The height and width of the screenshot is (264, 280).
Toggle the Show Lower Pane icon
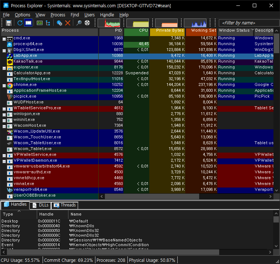(x=28, y=23)
